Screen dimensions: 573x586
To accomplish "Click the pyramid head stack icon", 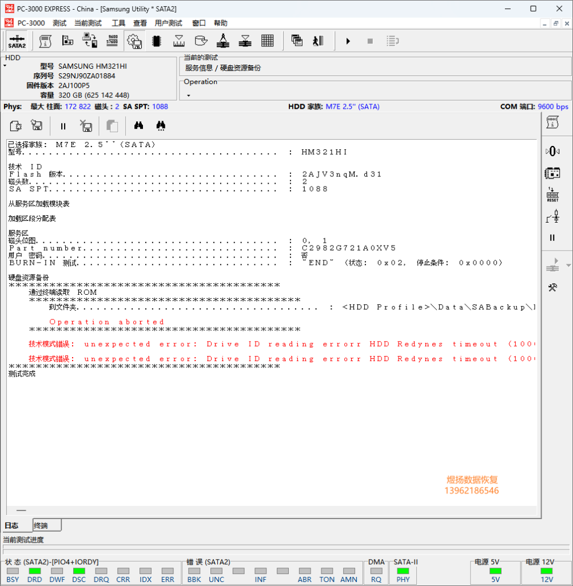I will [x=223, y=41].
